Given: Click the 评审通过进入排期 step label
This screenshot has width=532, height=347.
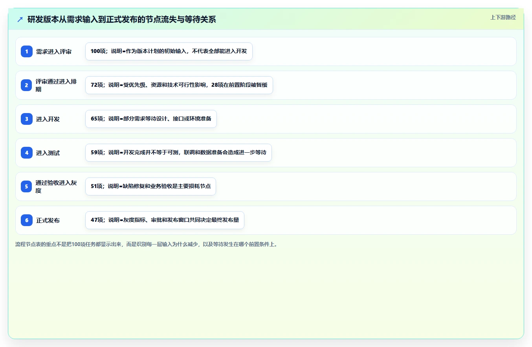Looking at the screenshot, I should (x=56, y=85).
